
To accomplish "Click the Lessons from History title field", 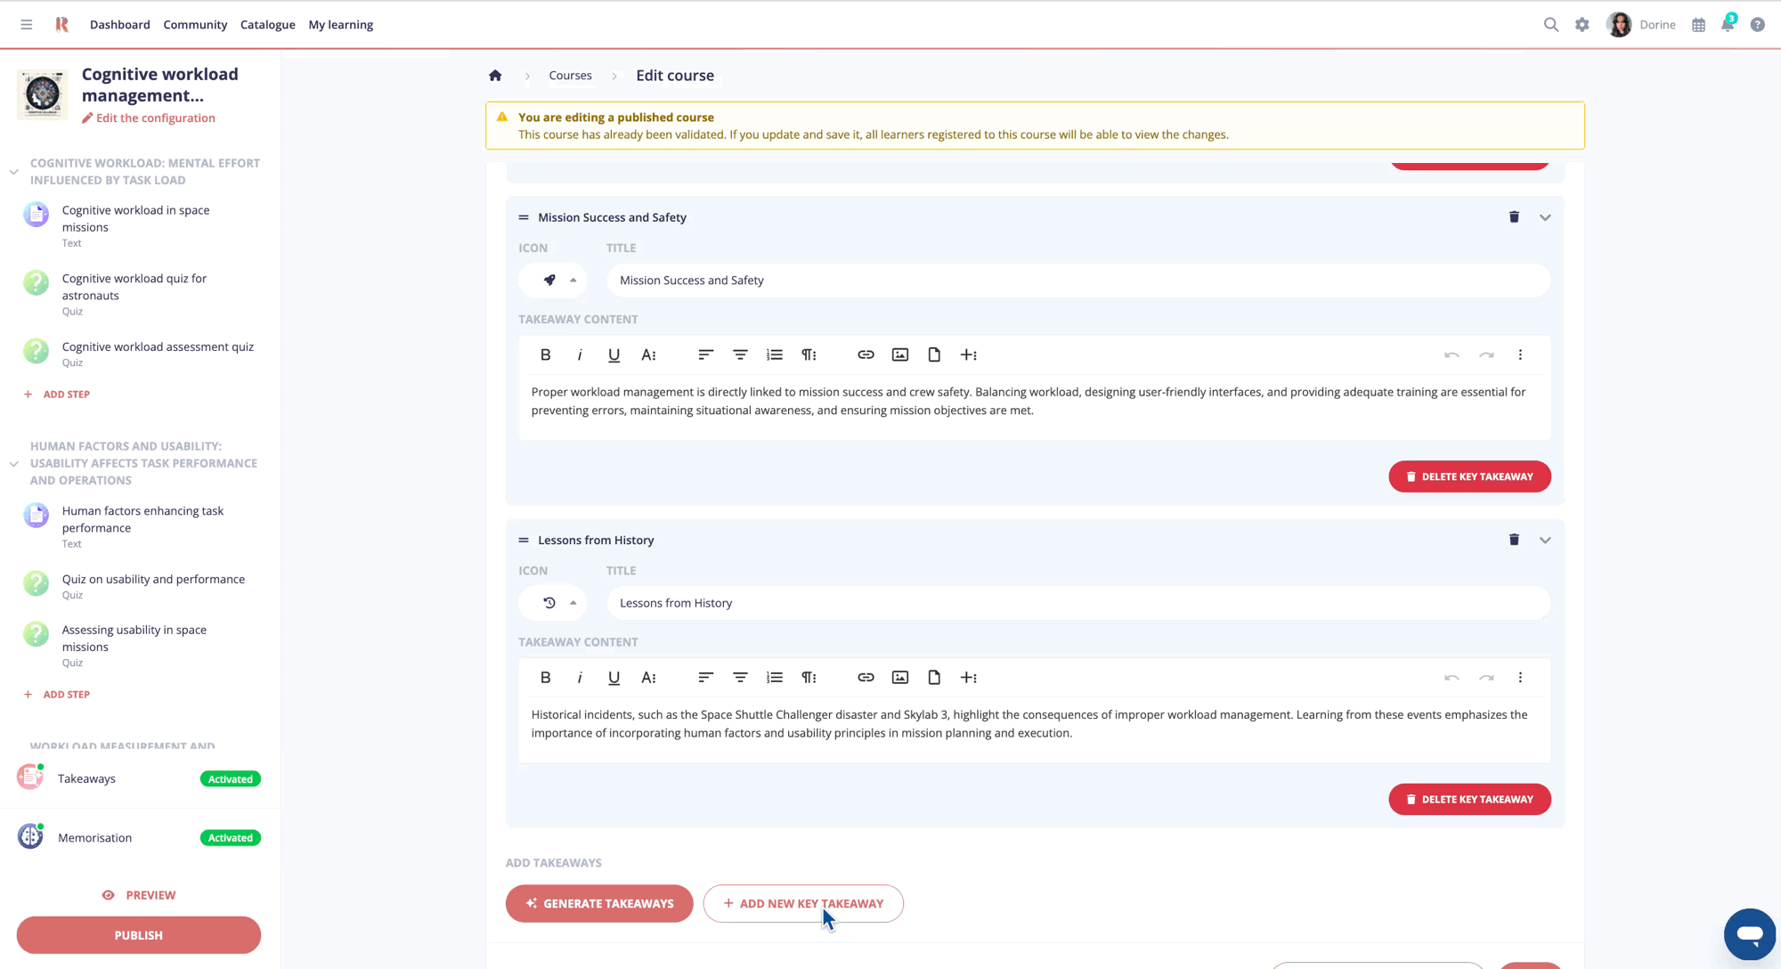I will click(x=1078, y=603).
